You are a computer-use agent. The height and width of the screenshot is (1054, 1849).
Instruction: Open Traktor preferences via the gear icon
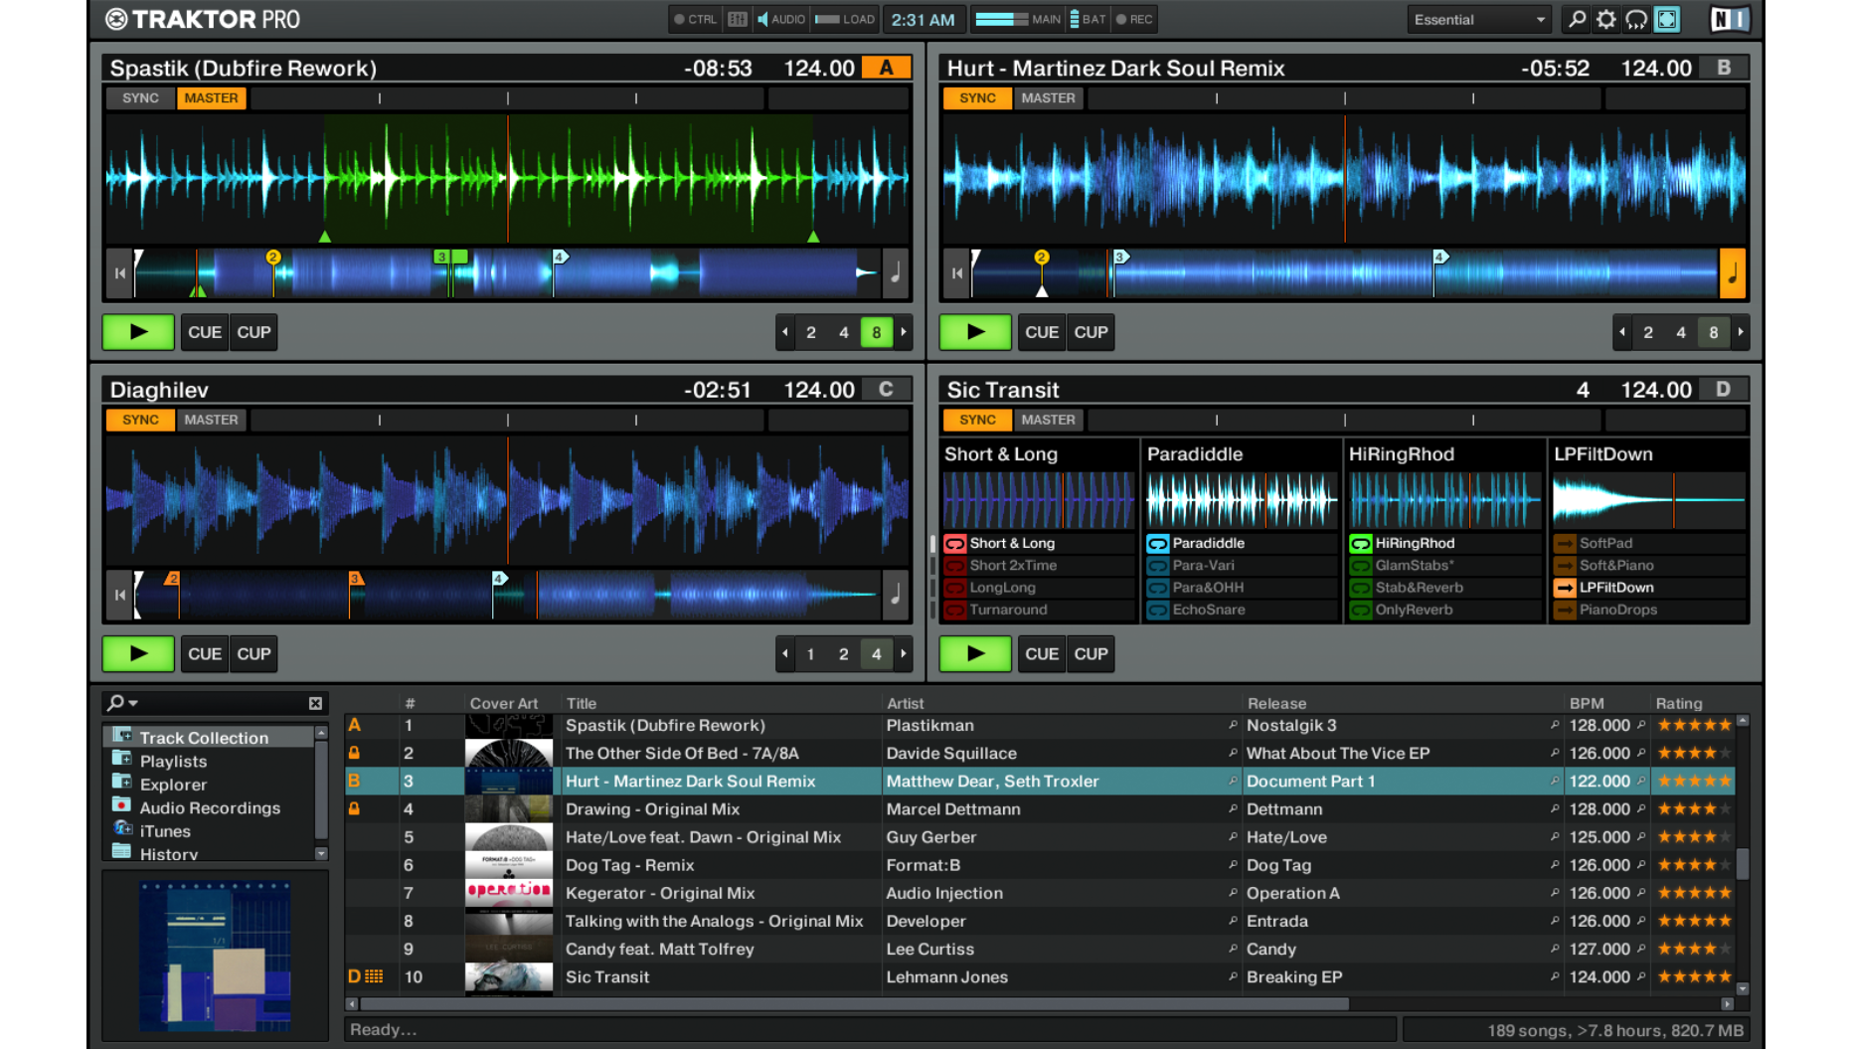click(x=1605, y=19)
